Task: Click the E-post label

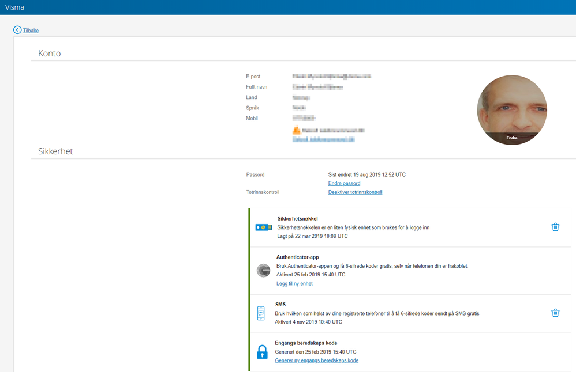Action: click(253, 77)
